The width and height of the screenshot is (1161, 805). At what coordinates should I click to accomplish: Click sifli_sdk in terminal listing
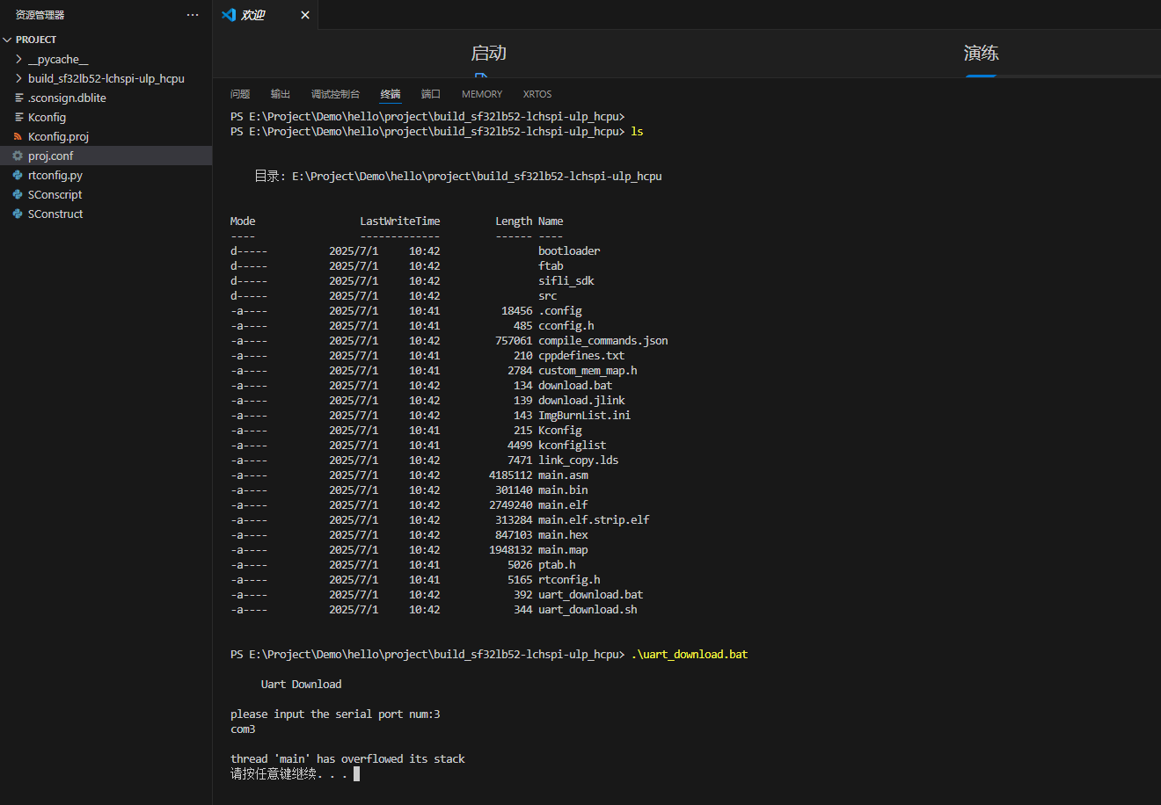point(566,281)
